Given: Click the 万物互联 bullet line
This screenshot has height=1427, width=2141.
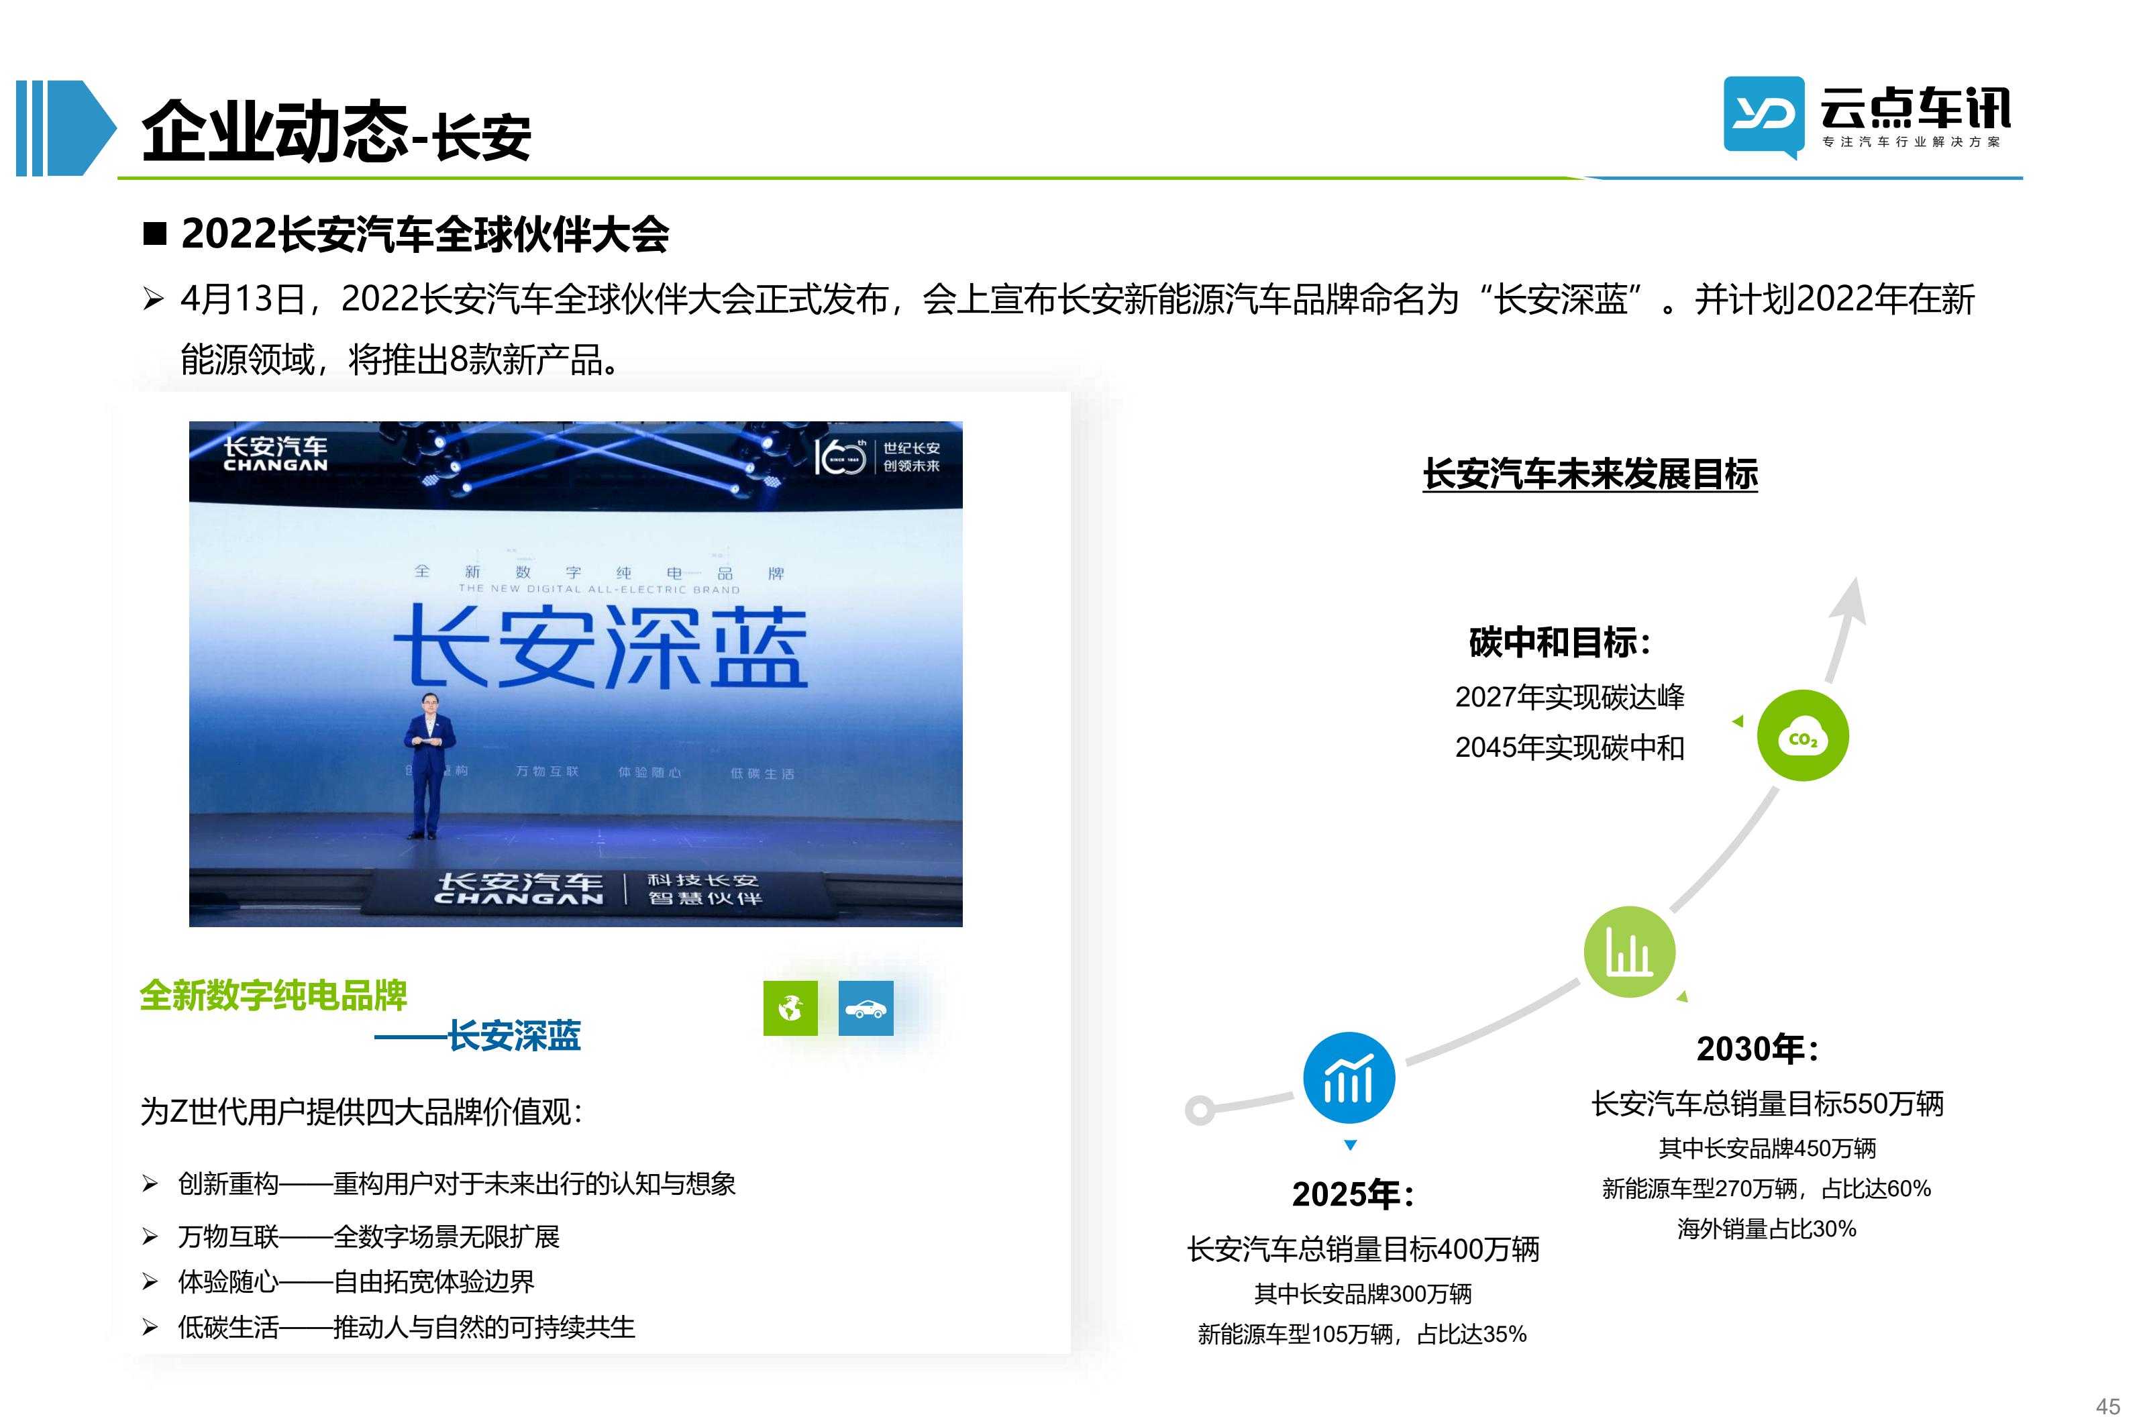Looking at the screenshot, I should point(351,1236).
